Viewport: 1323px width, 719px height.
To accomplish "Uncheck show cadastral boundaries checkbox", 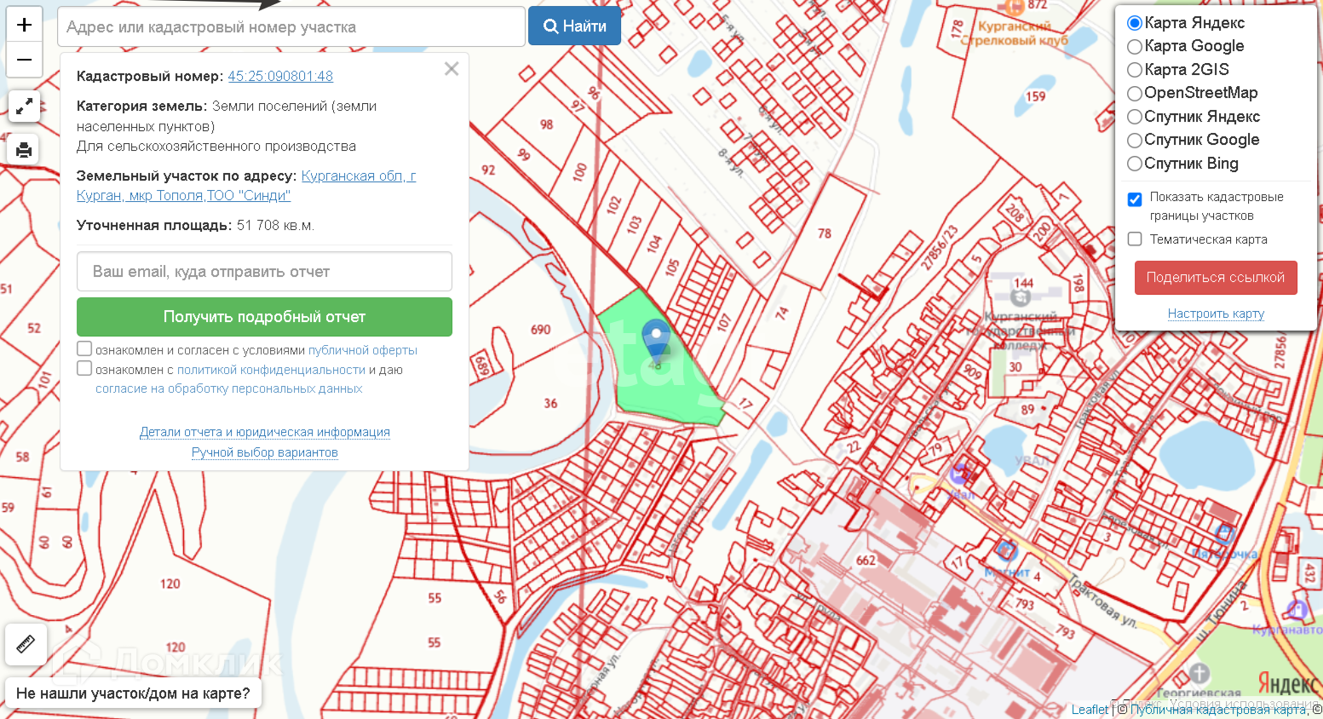I will (x=1135, y=199).
